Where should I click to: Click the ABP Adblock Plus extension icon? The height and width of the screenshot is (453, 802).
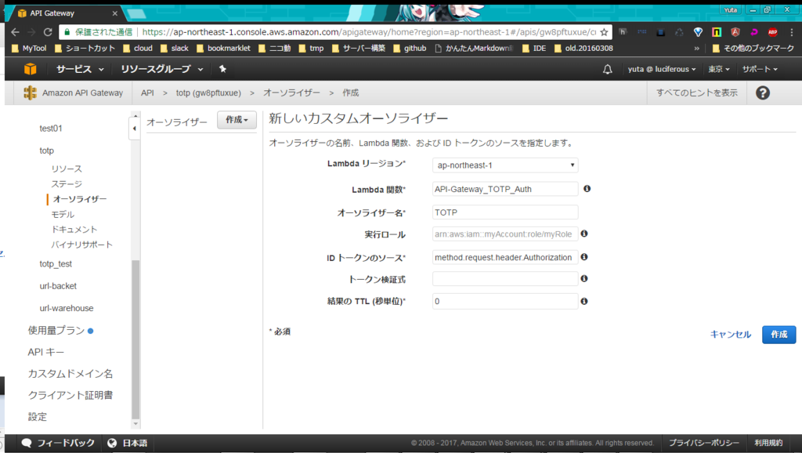click(x=772, y=31)
